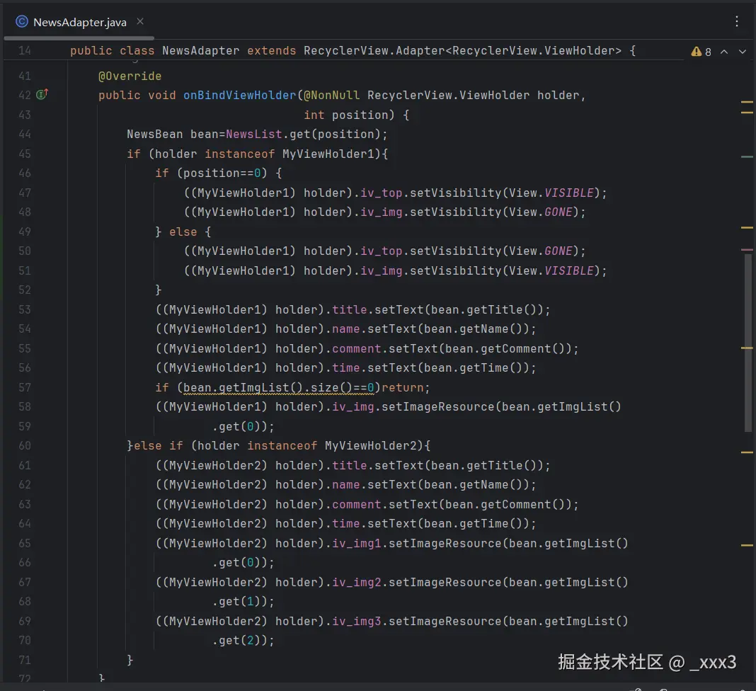Click iv_img3 field on line 69

pos(356,621)
